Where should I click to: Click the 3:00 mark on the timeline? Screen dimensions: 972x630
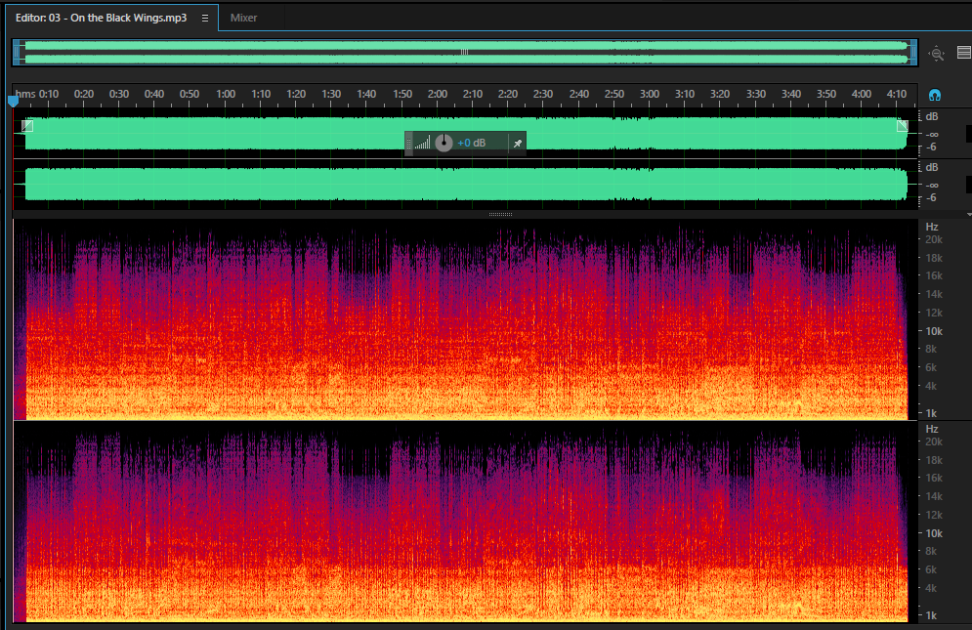[649, 94]
